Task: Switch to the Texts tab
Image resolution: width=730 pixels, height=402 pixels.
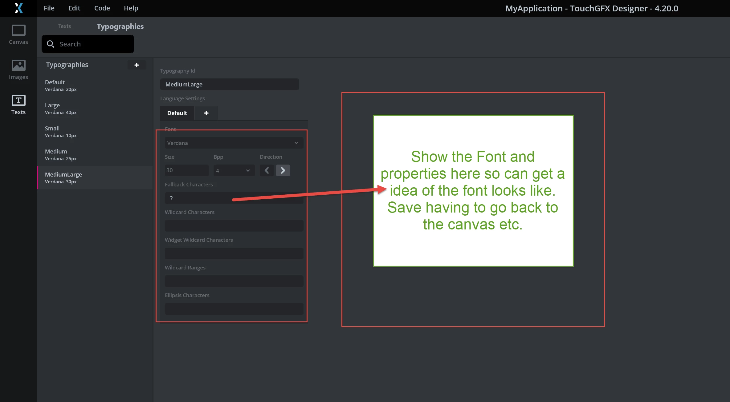Action: [x=64, y=26]
